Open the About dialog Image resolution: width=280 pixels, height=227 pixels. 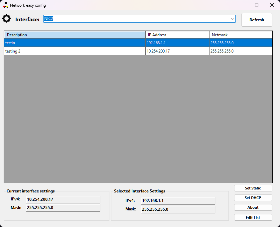point(253,207)
